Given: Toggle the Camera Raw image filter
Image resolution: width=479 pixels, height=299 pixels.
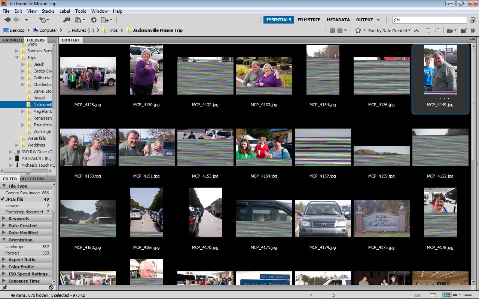Looking at the screenshot, I should click(25, 193).
